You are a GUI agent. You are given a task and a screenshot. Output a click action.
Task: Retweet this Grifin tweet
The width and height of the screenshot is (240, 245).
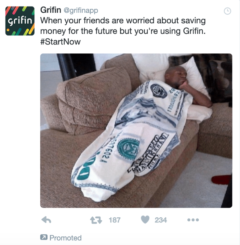click(x=96, y=220)
